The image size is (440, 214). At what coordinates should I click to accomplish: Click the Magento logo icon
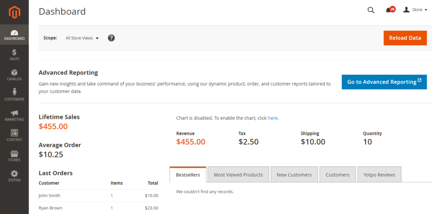14,12
